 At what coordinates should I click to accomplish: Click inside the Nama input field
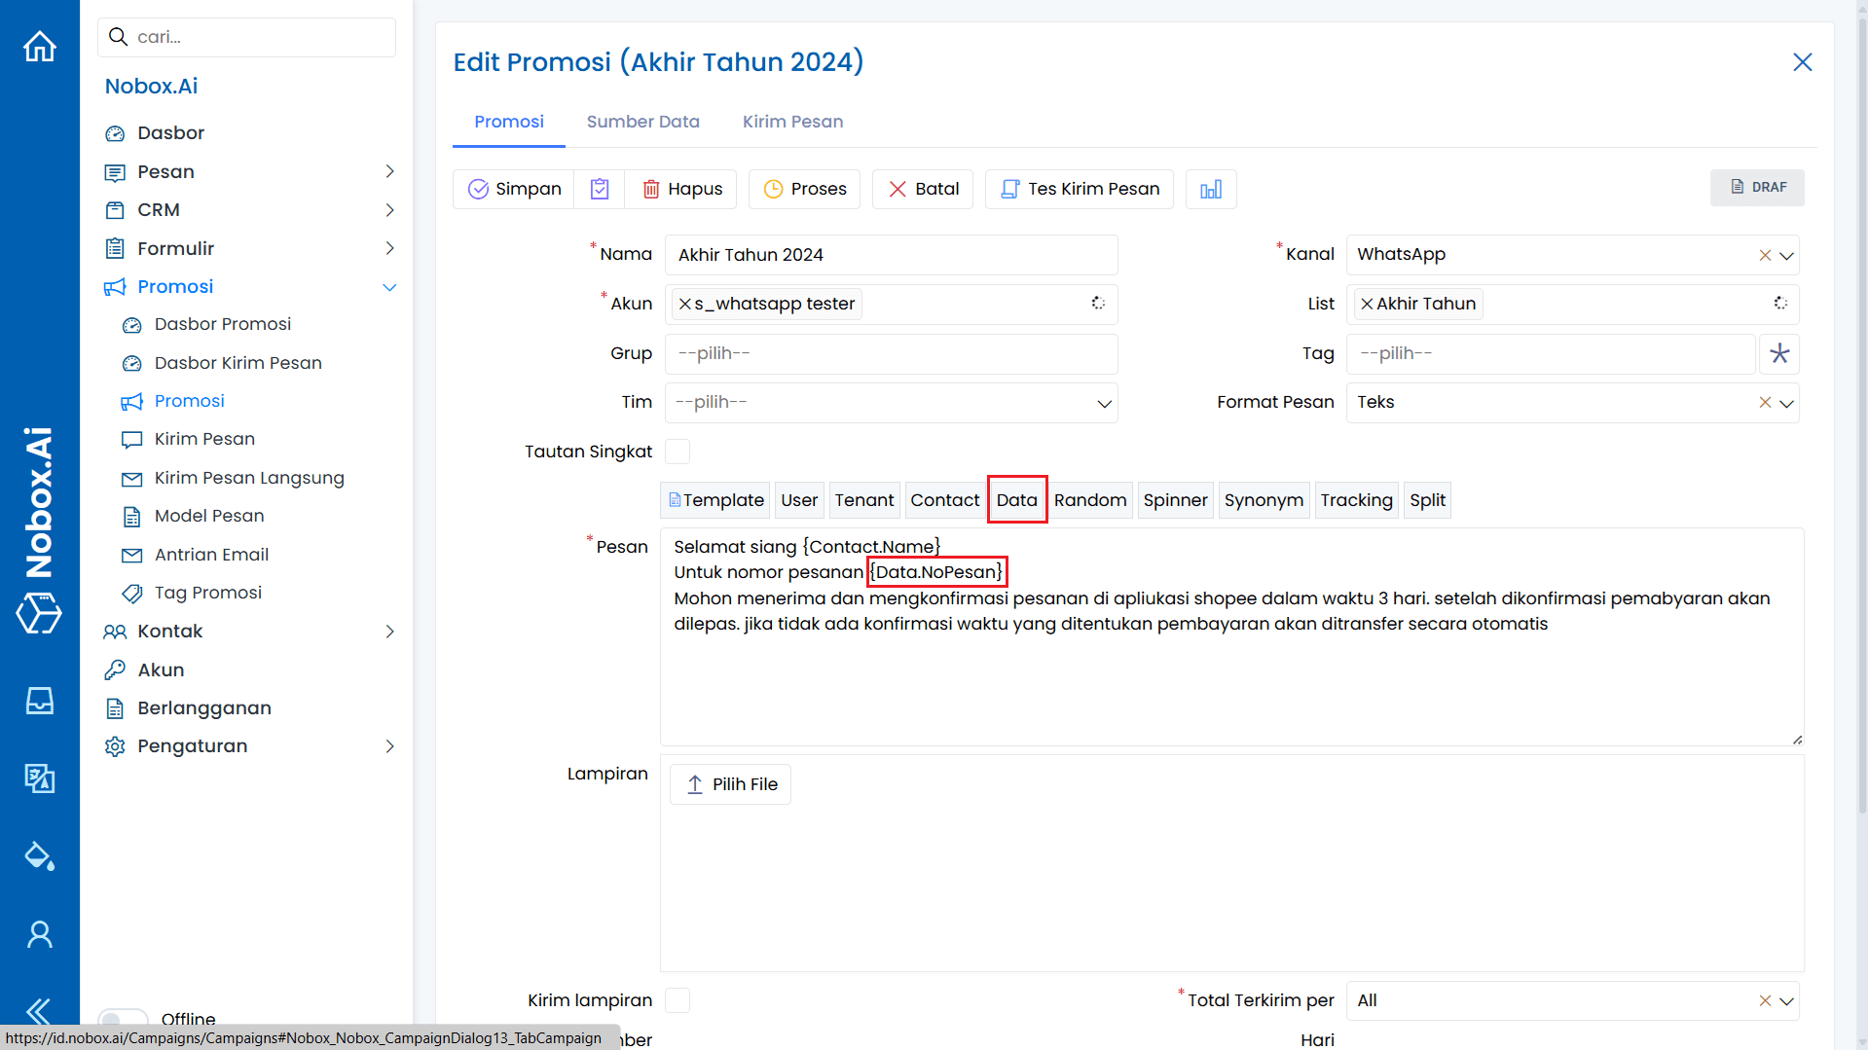pyautogui.click(x=890, y=255)
